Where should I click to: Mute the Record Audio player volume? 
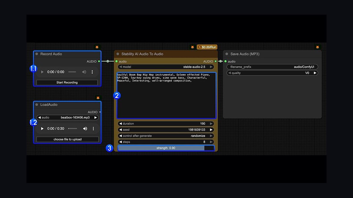[84, 72]
